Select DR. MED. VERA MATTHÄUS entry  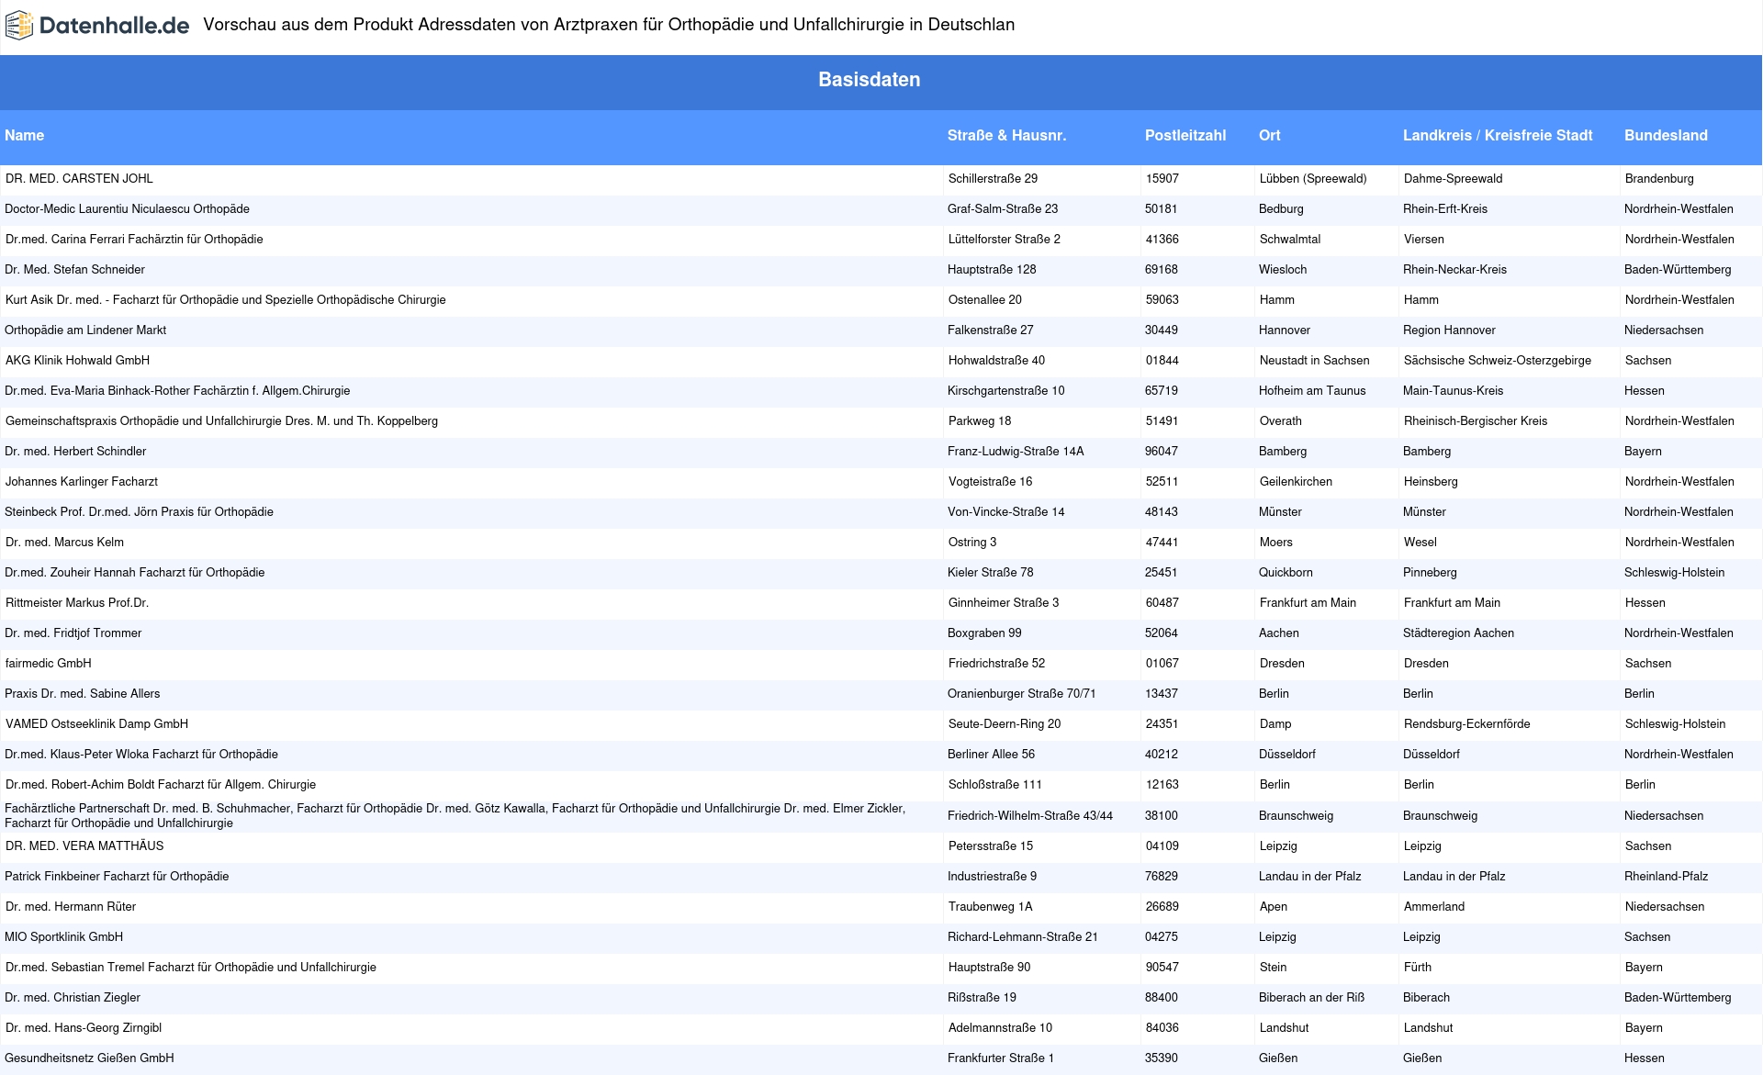click(84, 846)
